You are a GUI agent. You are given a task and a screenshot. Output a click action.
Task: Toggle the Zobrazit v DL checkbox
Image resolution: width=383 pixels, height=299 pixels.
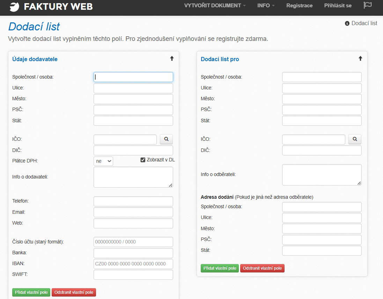143,160
